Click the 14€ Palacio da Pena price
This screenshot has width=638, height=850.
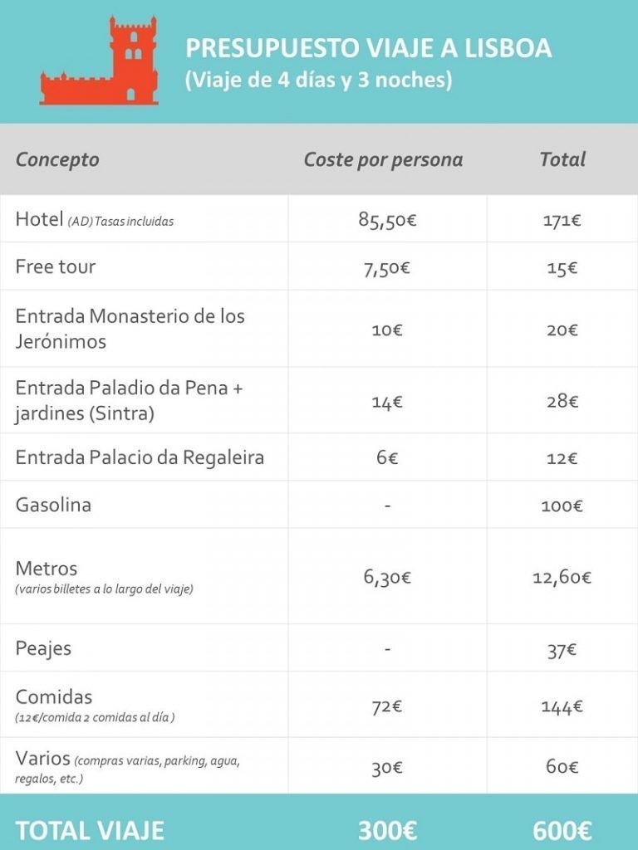point(387,402)
